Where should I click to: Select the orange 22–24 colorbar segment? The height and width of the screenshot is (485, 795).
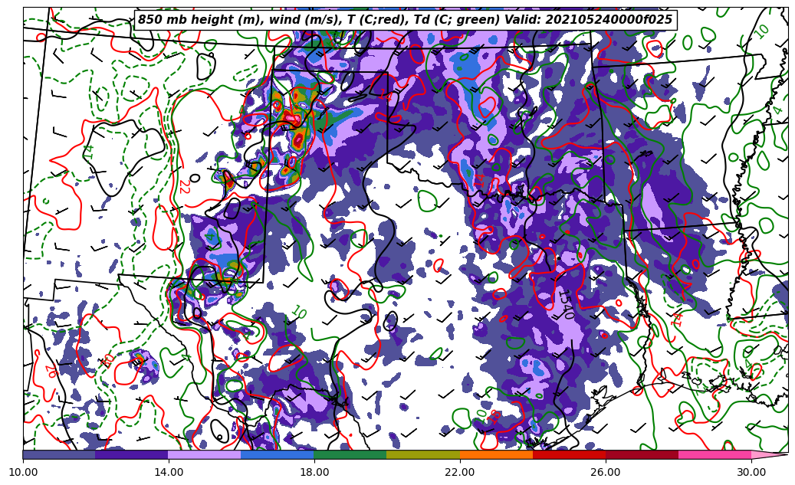pyautogui.click(x=496, y=455)
